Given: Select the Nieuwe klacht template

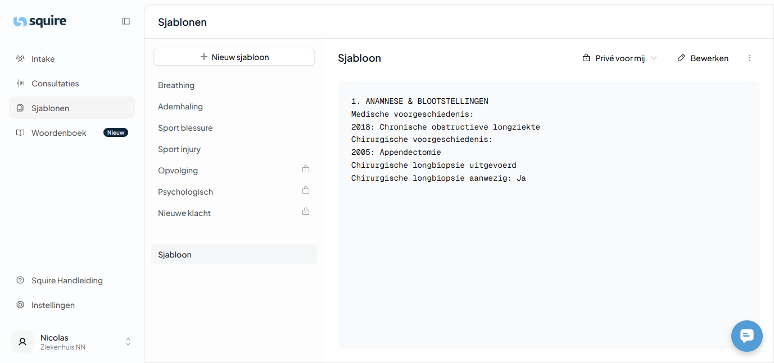Looking at the screenshot, I should point(234,213).
